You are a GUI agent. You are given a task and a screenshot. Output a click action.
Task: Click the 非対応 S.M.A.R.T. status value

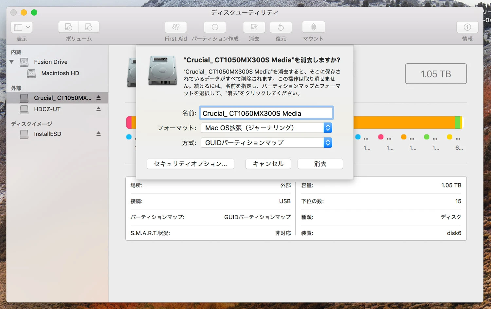tap(283, 233)
